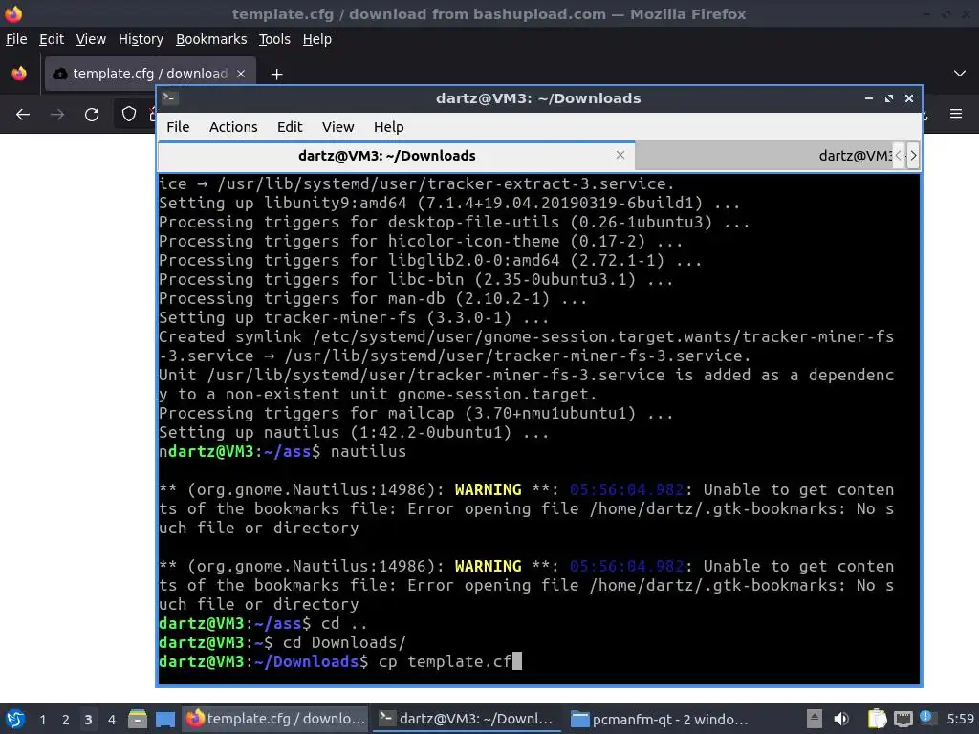Open terminal File menu

tap(178, 127)
